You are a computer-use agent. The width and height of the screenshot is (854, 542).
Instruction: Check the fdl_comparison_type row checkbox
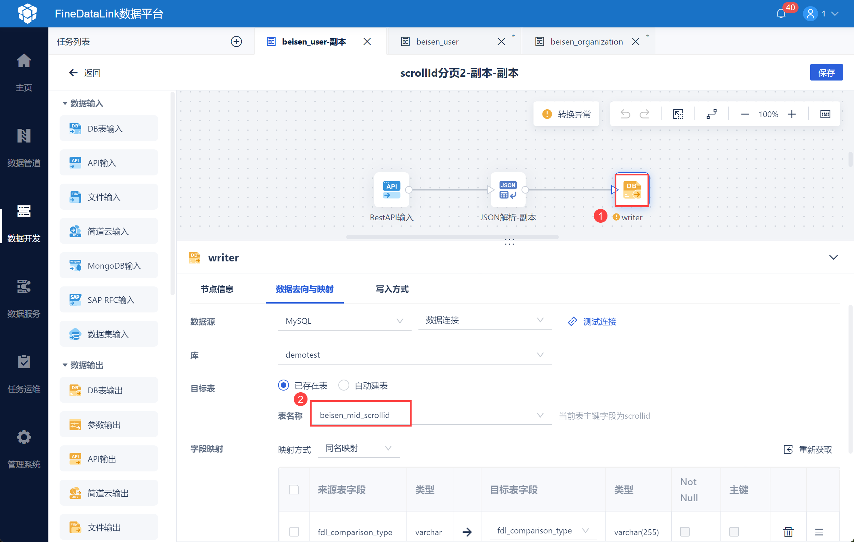[x=294, y=531]
